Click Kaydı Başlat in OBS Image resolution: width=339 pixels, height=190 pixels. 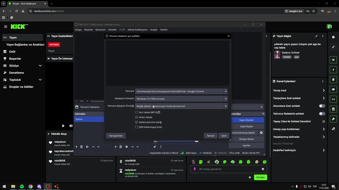coord(246,126)
